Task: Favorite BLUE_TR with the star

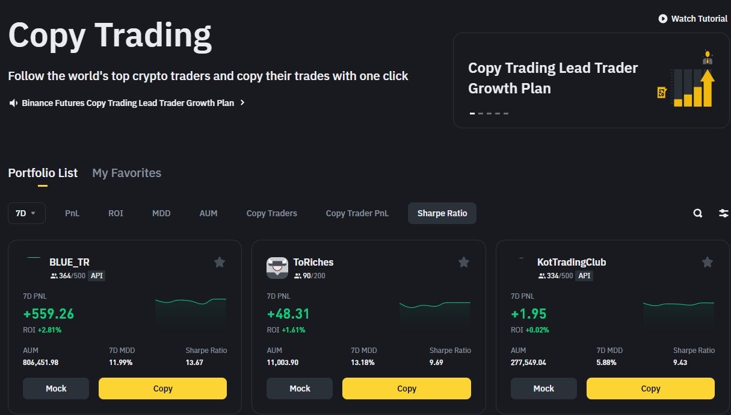Action: (220, 262)
